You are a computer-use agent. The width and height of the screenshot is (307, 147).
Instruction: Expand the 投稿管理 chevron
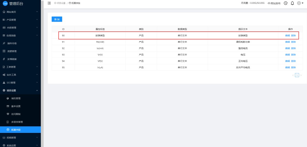[x=37, y=138]
